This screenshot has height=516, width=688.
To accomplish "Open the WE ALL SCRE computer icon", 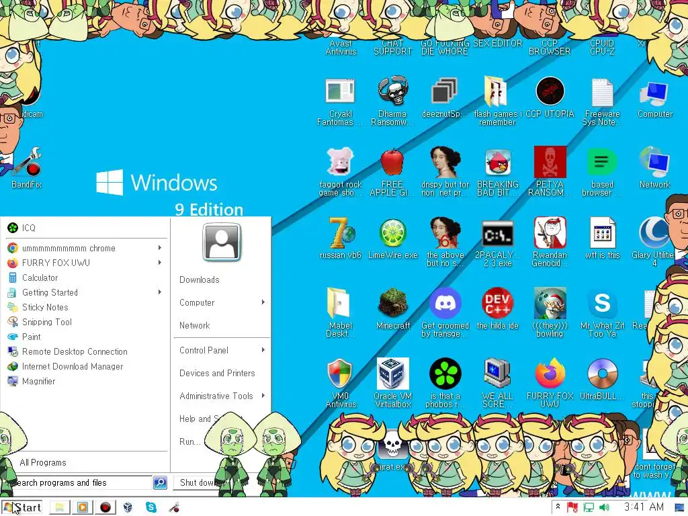I will click(x=498, y=374).
